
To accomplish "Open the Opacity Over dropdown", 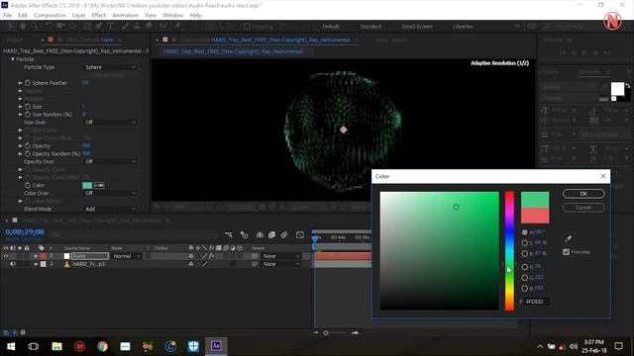I will point(110,161).
